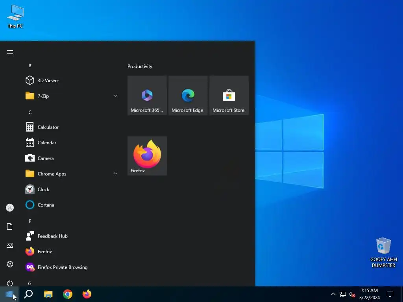403x302 pixels.
Task: Open the clock showing 7:15 AM
Action: coord(369,294)
